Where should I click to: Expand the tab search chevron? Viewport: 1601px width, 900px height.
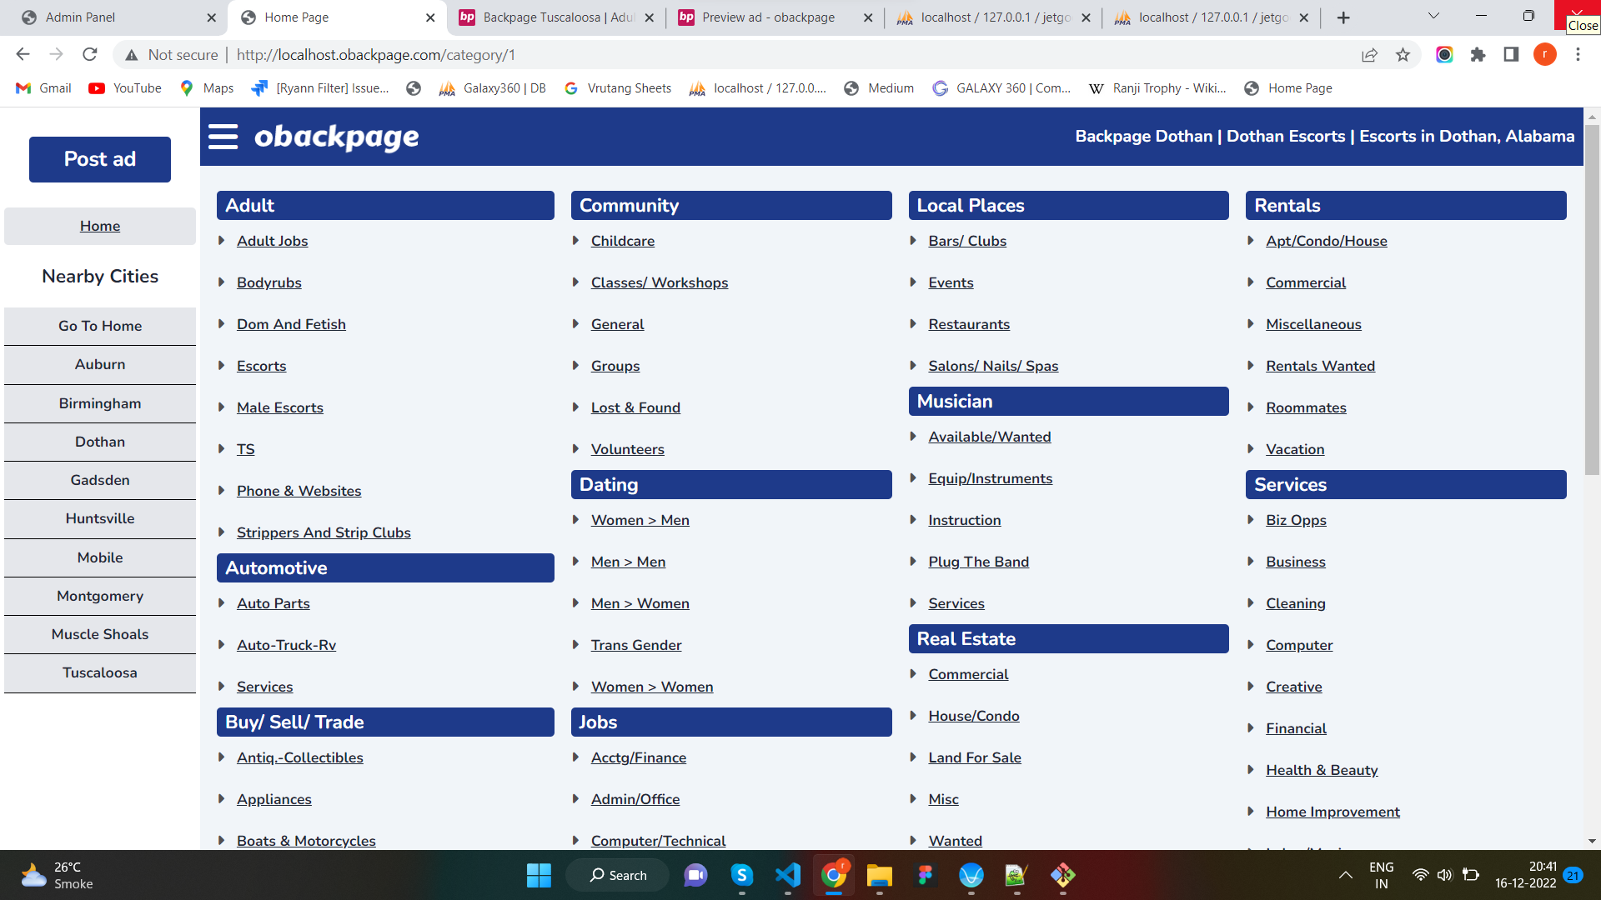(x=1433, y=16)
